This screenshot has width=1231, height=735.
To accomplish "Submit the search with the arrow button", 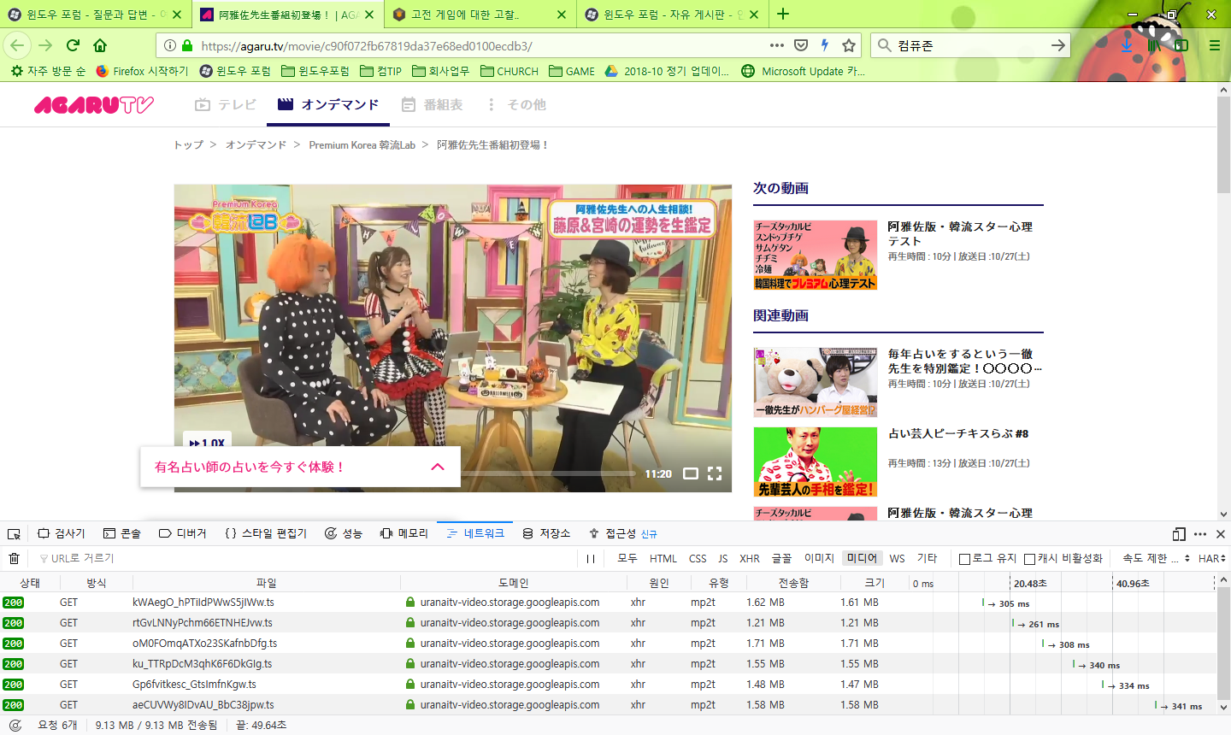I will [1058, 45].
